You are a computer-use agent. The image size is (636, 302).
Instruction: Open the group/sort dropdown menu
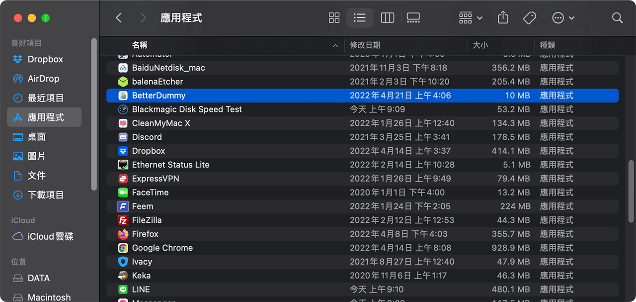(x=470, y=18)
